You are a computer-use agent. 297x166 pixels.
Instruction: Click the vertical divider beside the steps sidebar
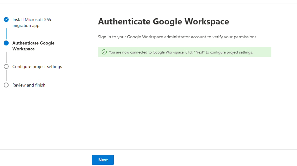point(83,93)
